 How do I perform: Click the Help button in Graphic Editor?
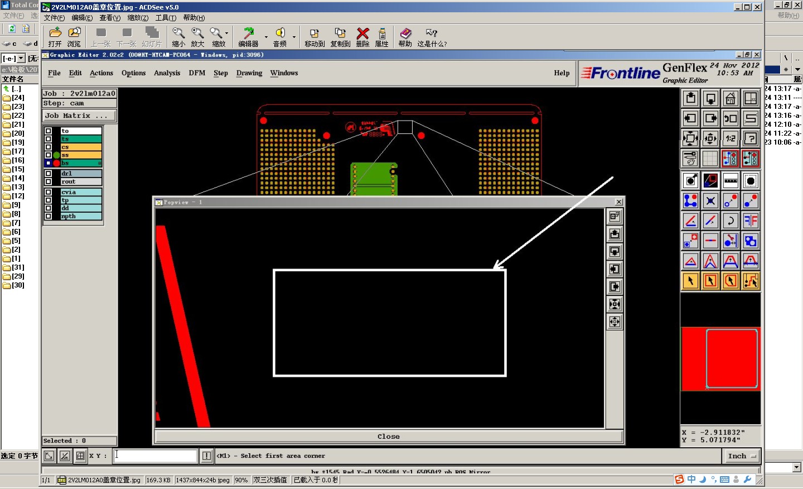click(x=562, y=73)
